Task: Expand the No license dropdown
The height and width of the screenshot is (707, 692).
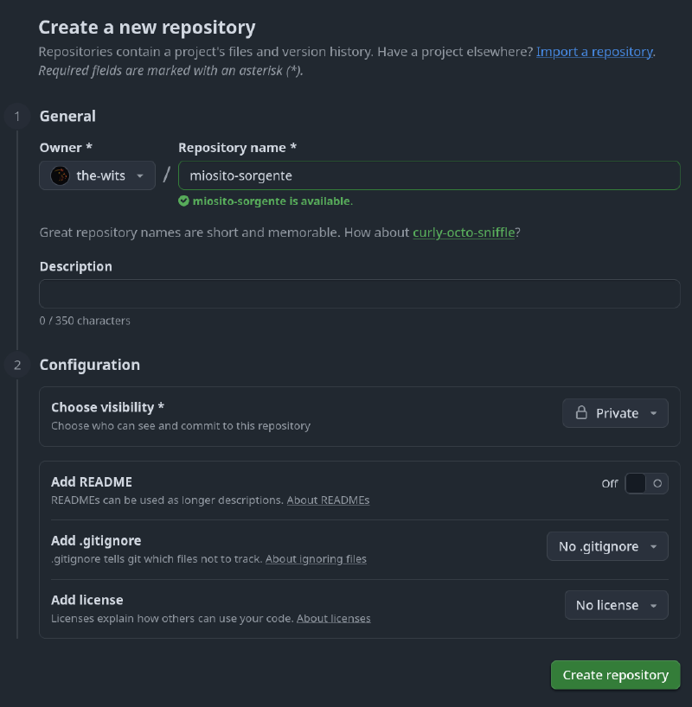Action: coord(616,605)
